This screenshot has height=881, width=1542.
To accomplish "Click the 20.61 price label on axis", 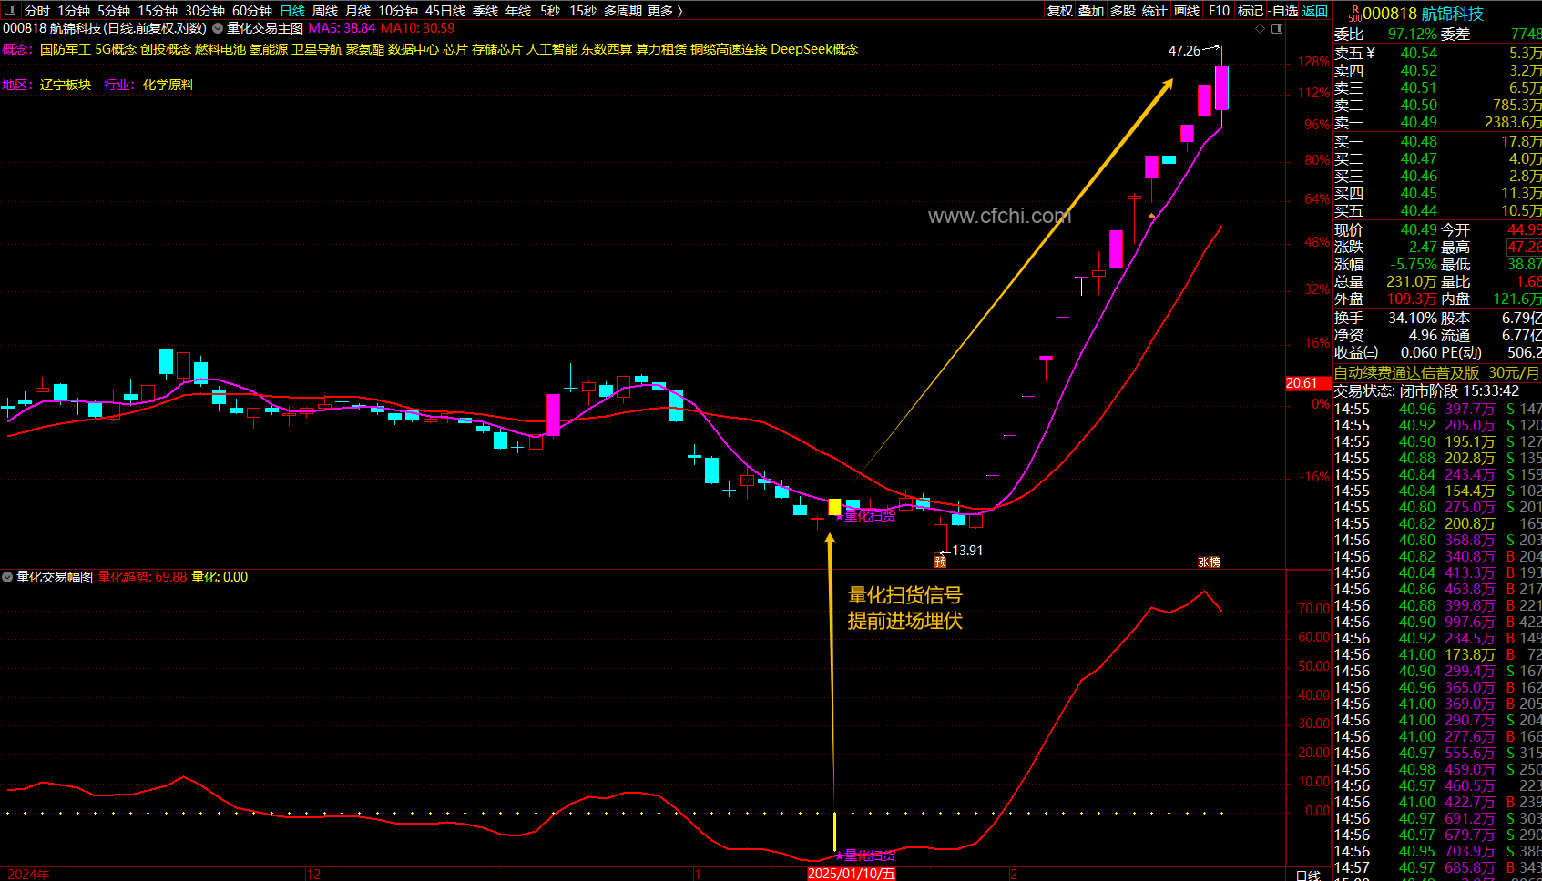I will pyautogui.click(x=1307, y=383).
